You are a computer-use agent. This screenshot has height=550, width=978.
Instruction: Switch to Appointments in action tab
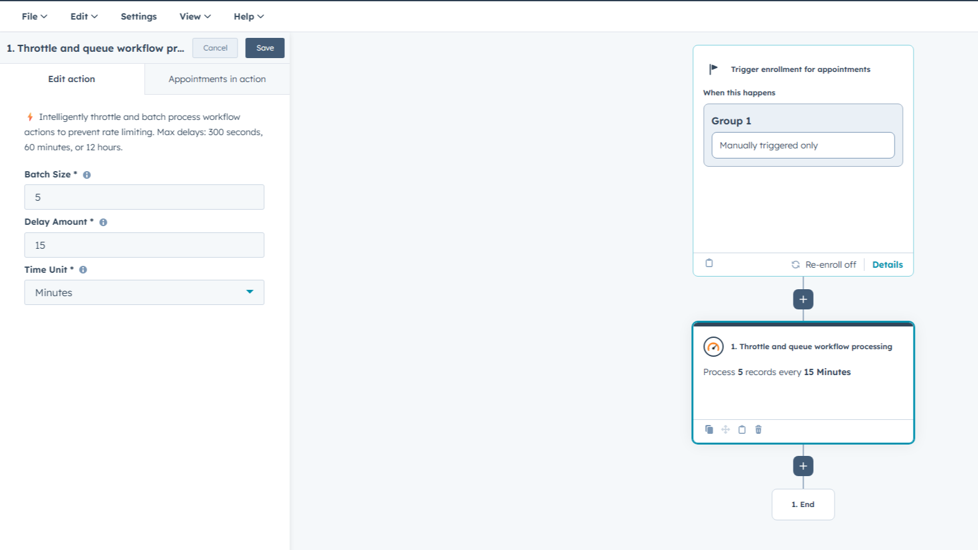217,79
